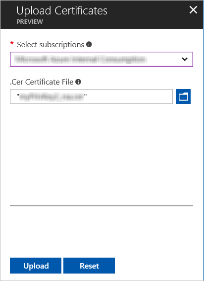Click into the .Cer certificate file path field
The height and width of the screenshot is (281, 204).
tap(91, 96)
